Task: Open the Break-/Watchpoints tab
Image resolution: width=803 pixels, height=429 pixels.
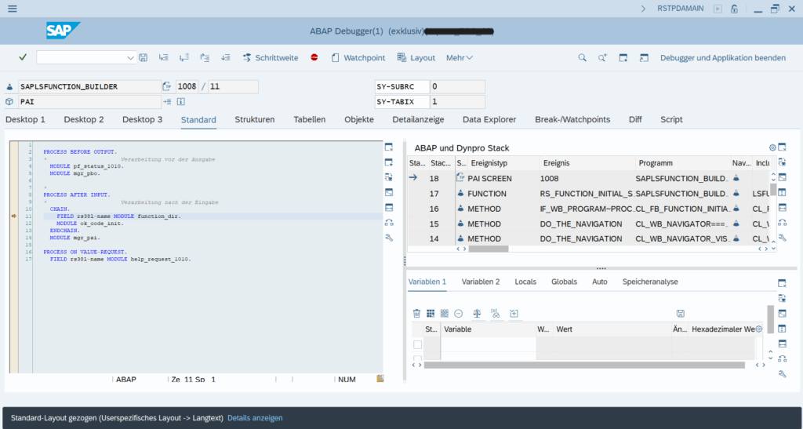Action: coord(572,119)
